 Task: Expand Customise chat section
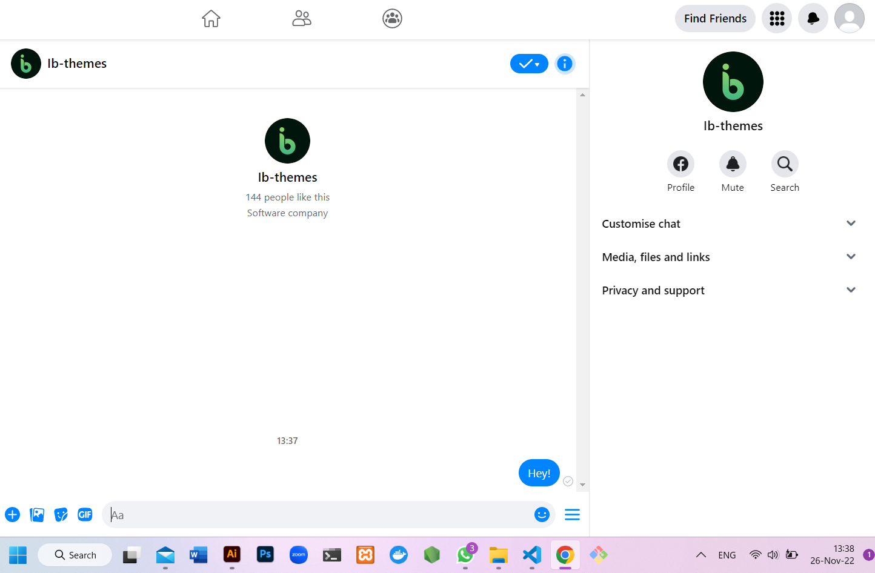tap(730, 224)
